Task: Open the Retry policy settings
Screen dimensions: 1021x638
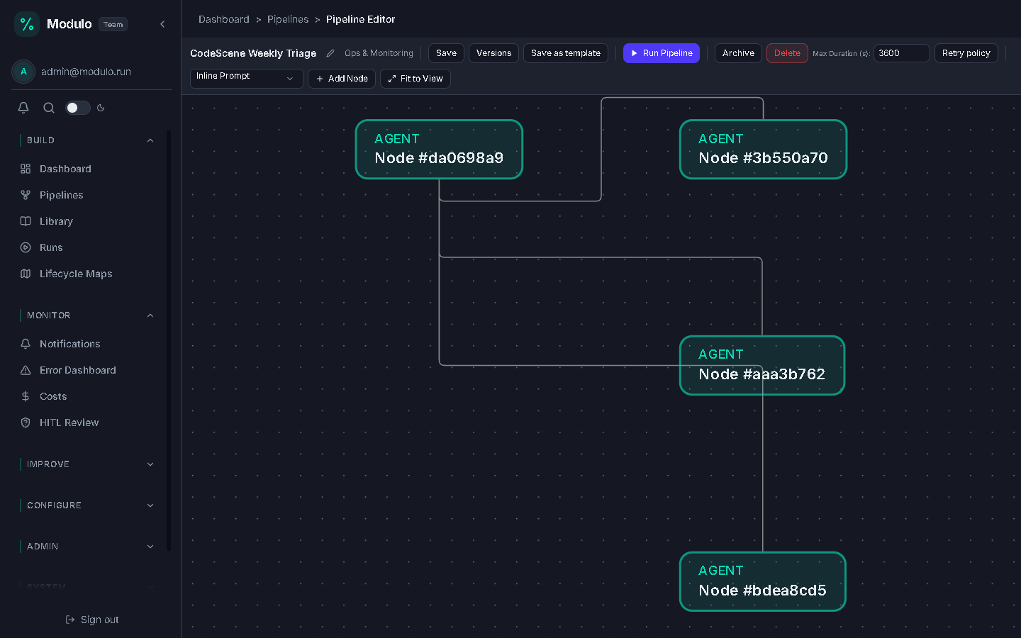Action: click(966, 53)
